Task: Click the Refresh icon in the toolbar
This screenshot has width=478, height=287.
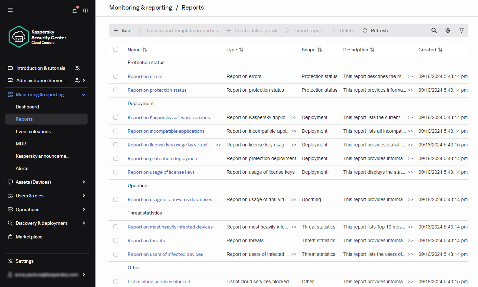Action: [x=365, y=30]
